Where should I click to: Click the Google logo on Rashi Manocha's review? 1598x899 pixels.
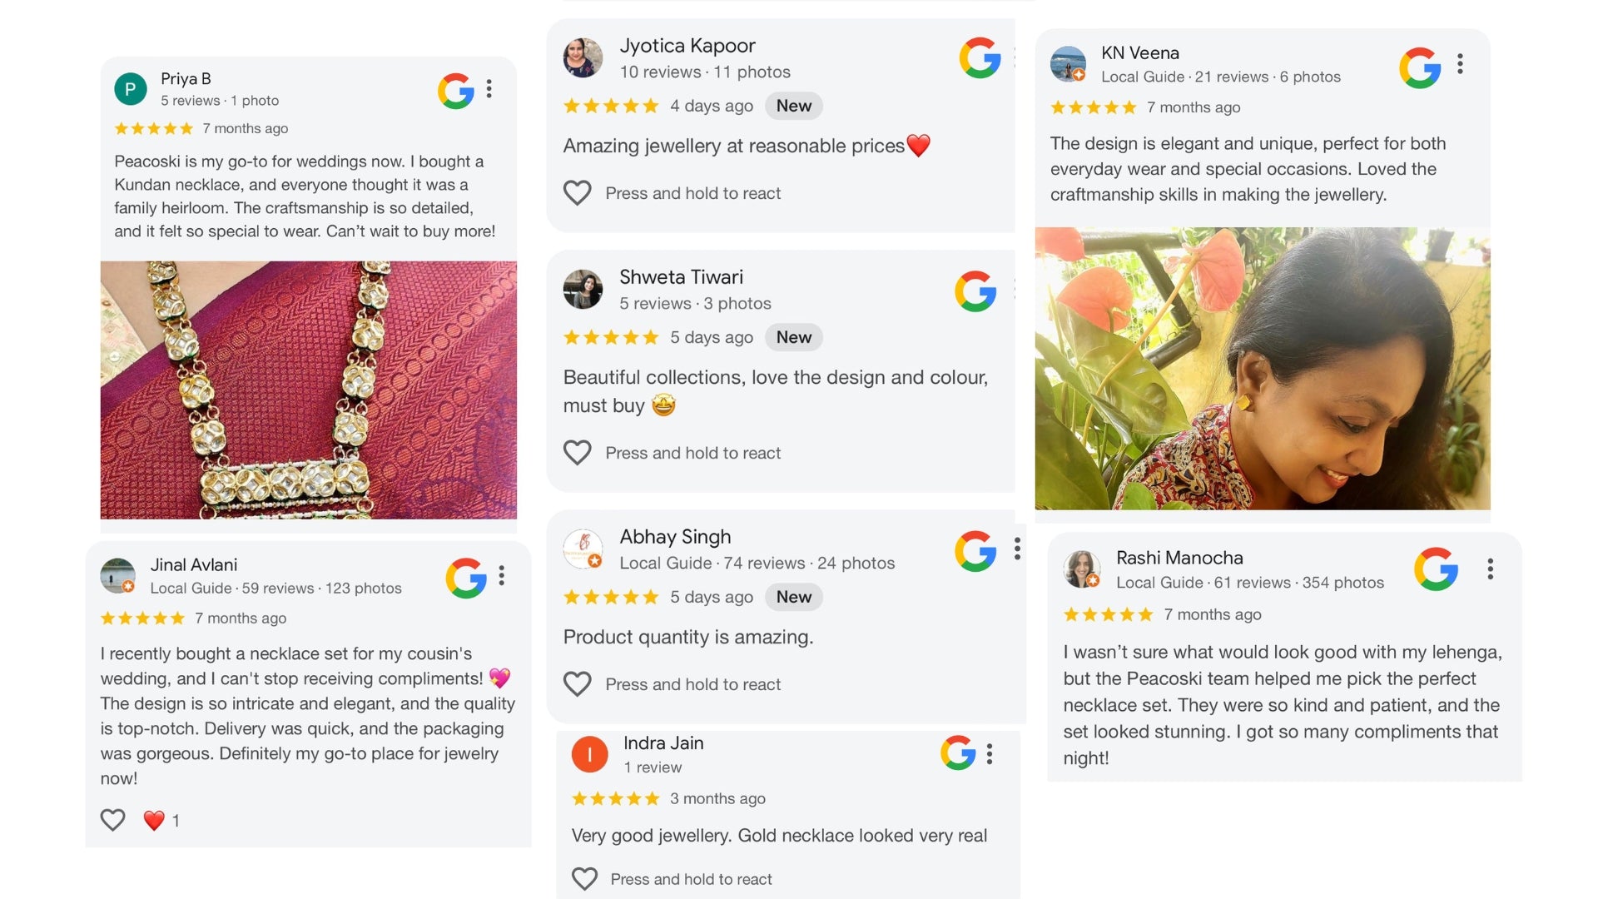[1436, 569]
